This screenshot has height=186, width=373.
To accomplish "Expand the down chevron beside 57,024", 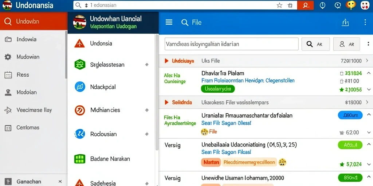I will point(369,164).
